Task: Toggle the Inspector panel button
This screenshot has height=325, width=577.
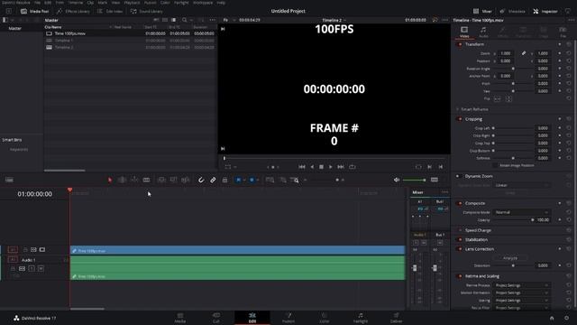Action: click(x=545, y=12)
